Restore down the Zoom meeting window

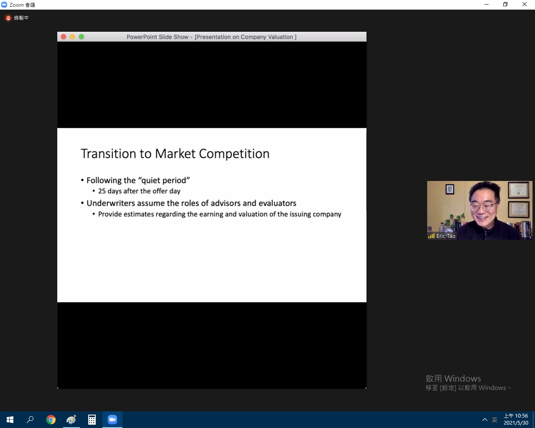pyautogui.click(x=505, y=5)
